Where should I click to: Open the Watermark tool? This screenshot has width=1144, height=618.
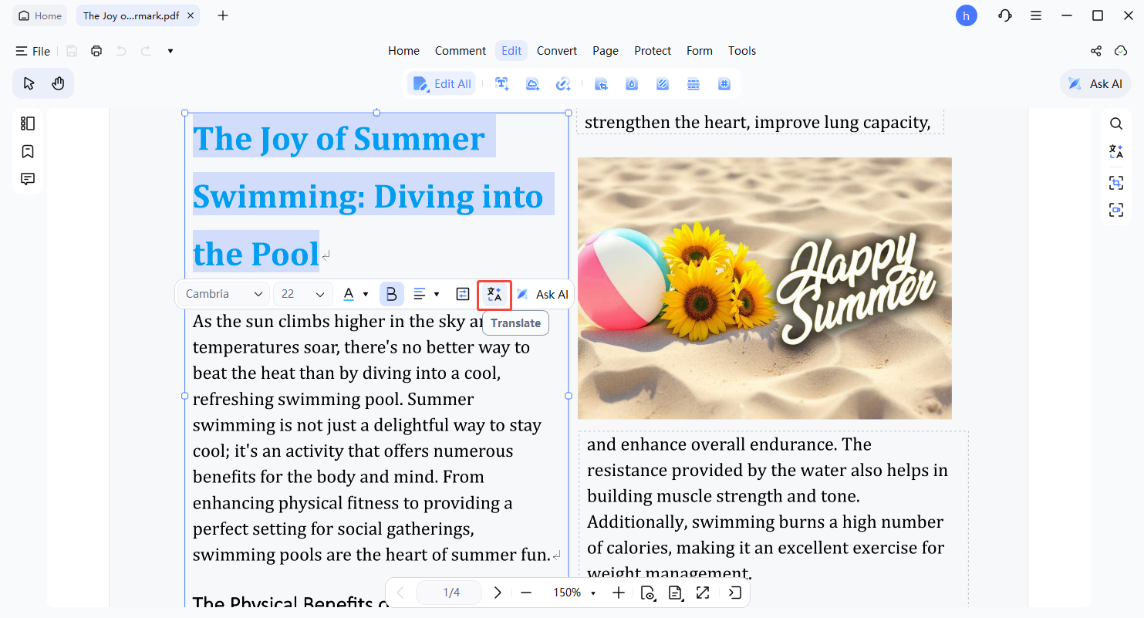(632, 84)
